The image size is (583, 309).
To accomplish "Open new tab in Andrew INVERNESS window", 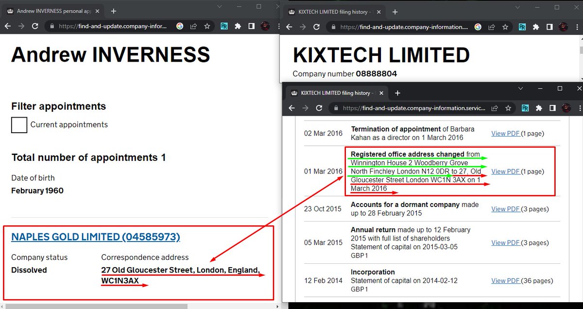I will pos(113,11).
